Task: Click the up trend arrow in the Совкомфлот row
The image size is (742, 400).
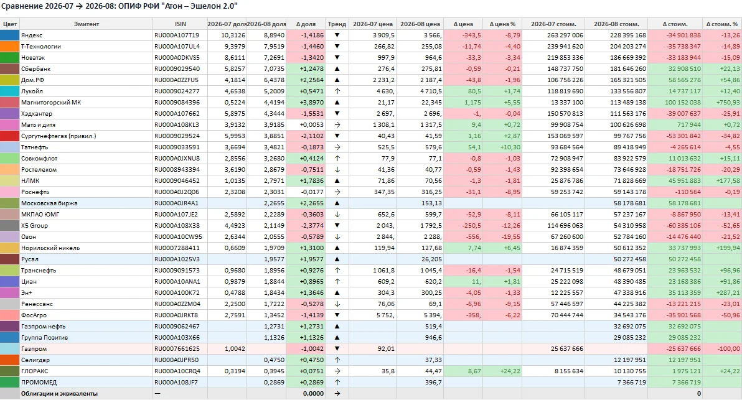Action: (x=337, y=159)
